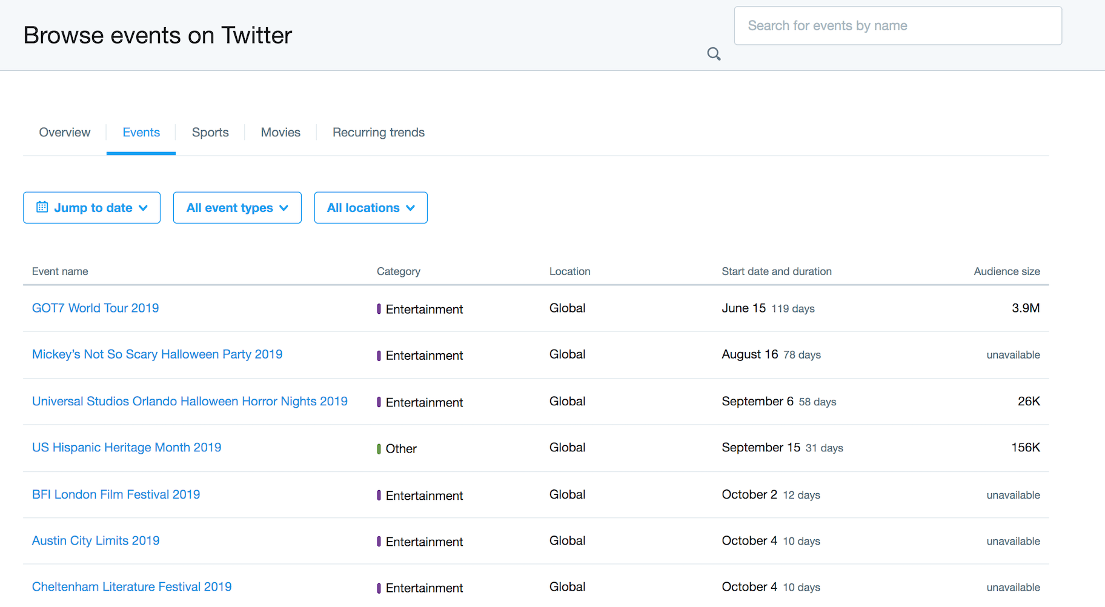Click the magnifying glass search icon

coord(714,54)
